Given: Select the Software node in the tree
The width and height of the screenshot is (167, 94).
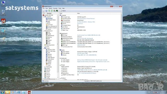Looking at the screenshot, I should [48, 75].
